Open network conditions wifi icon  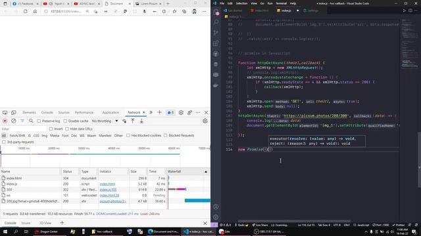124,121
